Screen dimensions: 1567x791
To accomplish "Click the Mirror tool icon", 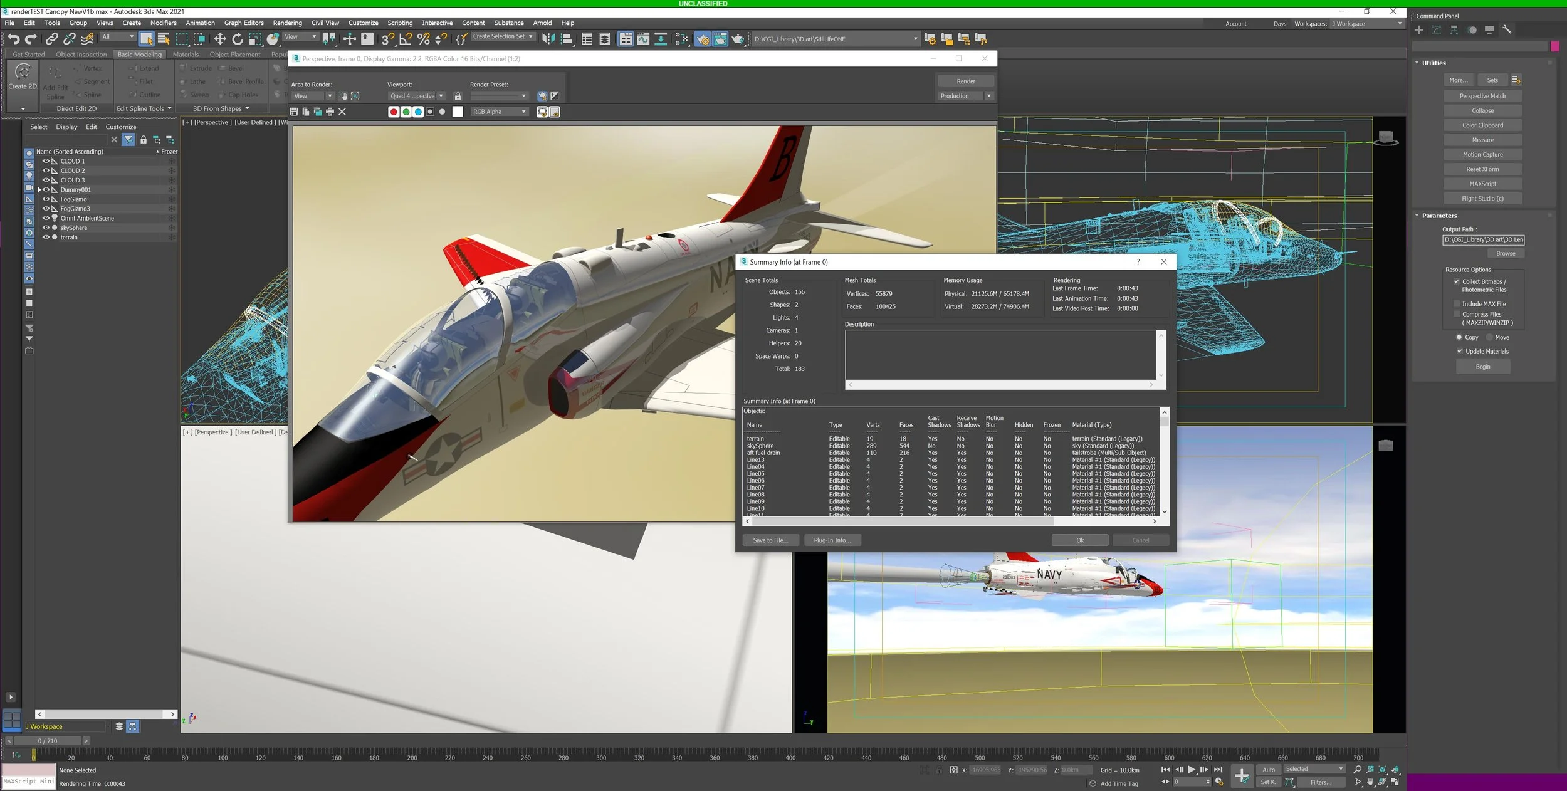I will click(x=548, y=39).
